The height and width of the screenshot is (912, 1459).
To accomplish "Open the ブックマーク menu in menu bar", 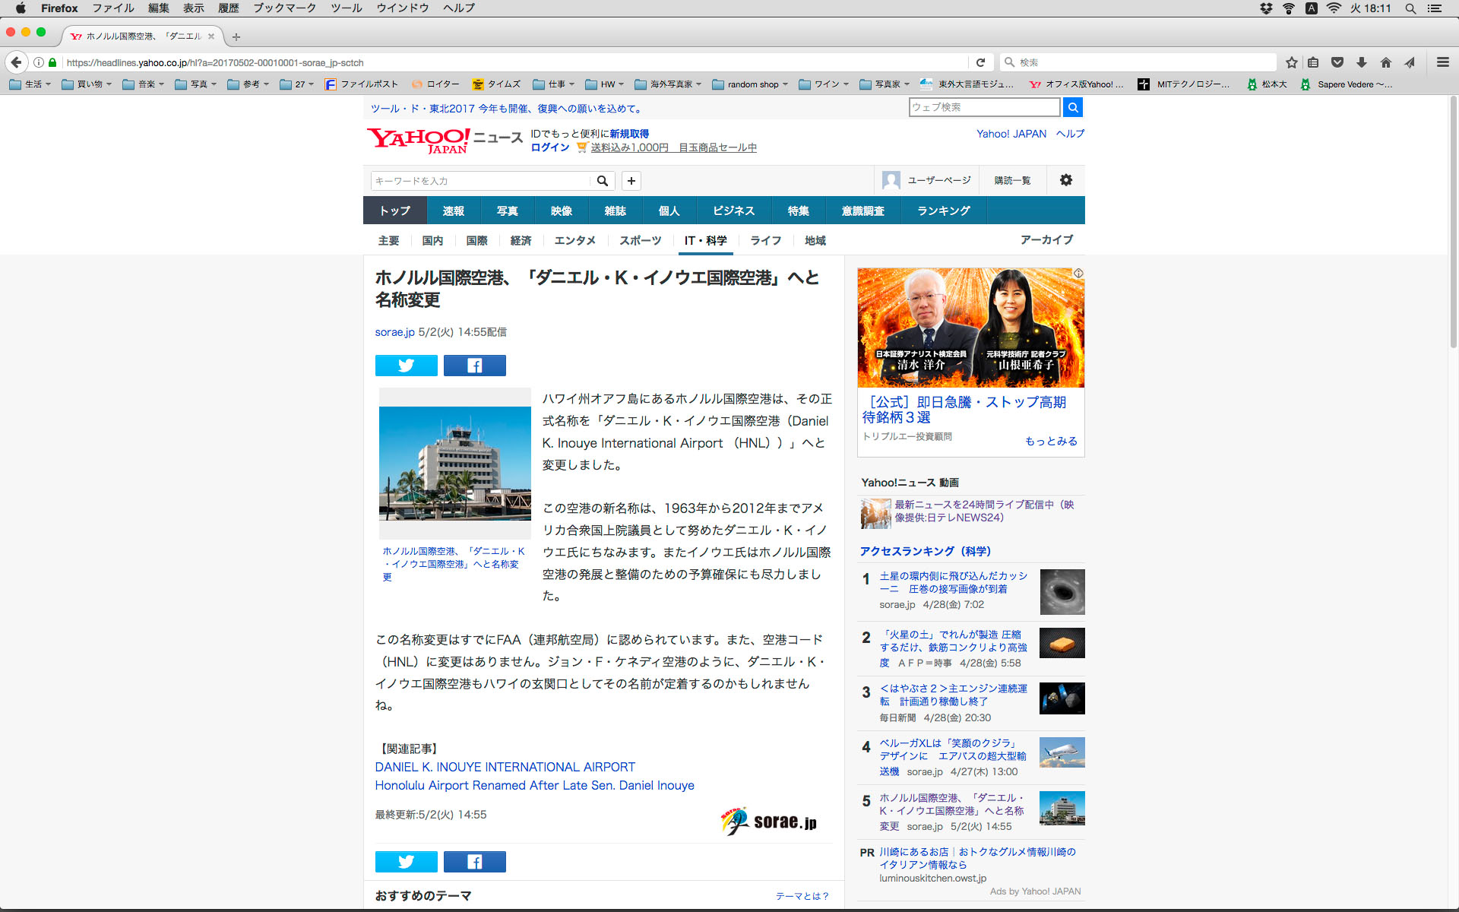I will tap(284, 8).
